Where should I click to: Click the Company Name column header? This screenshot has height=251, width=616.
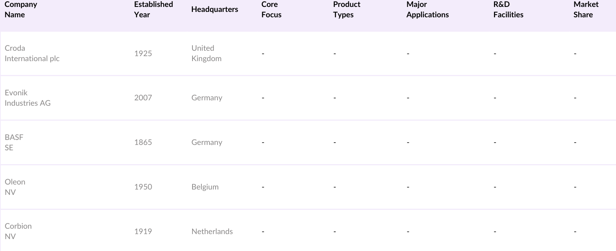pos(21,10)
